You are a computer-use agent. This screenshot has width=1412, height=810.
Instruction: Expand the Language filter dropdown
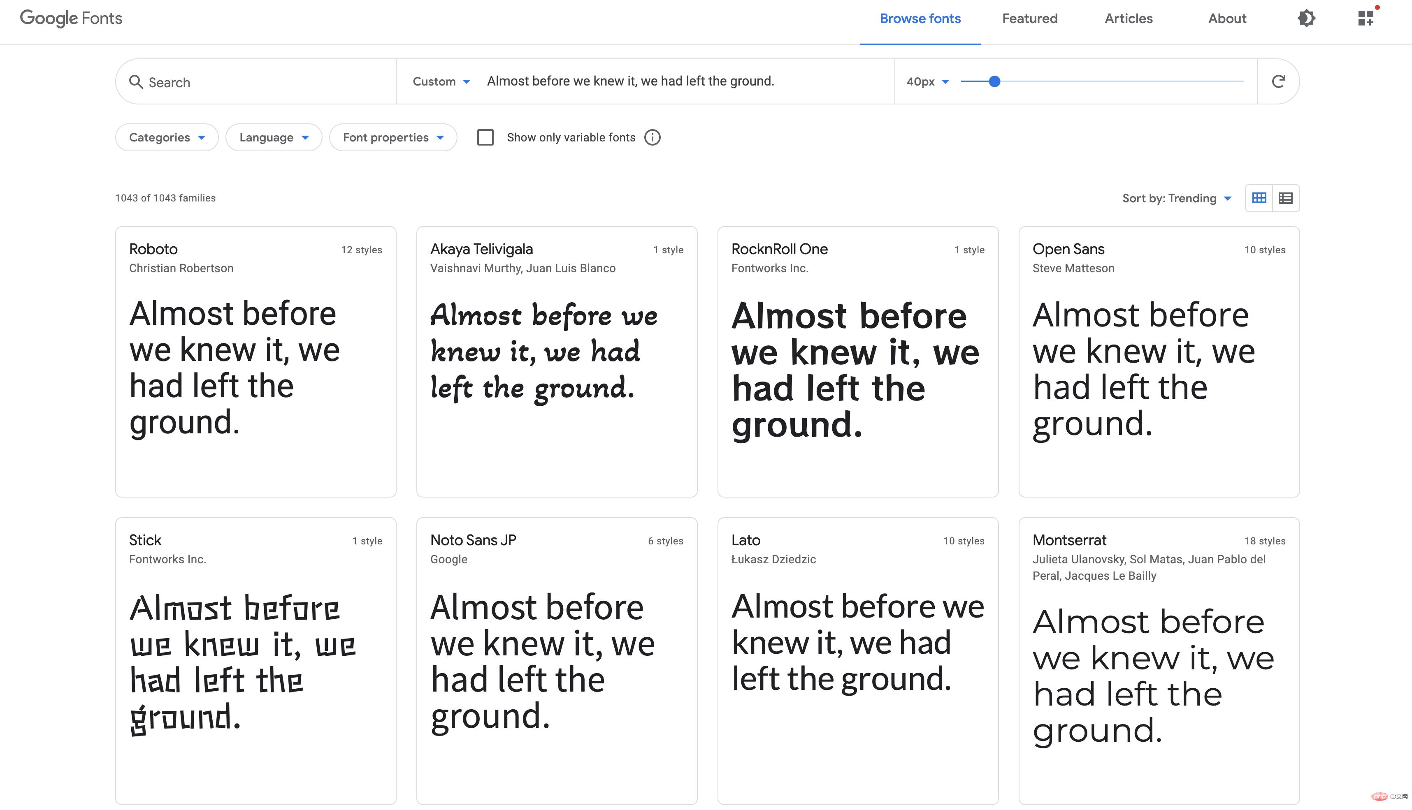tap(274, 137)
